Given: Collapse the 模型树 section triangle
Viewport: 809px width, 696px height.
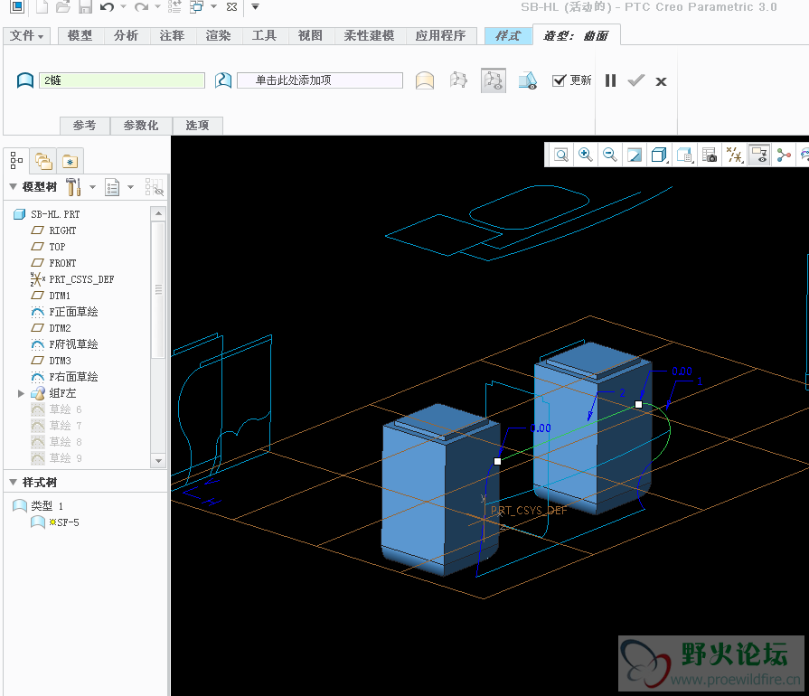Looking at the screenshot, I should [14, 187].
